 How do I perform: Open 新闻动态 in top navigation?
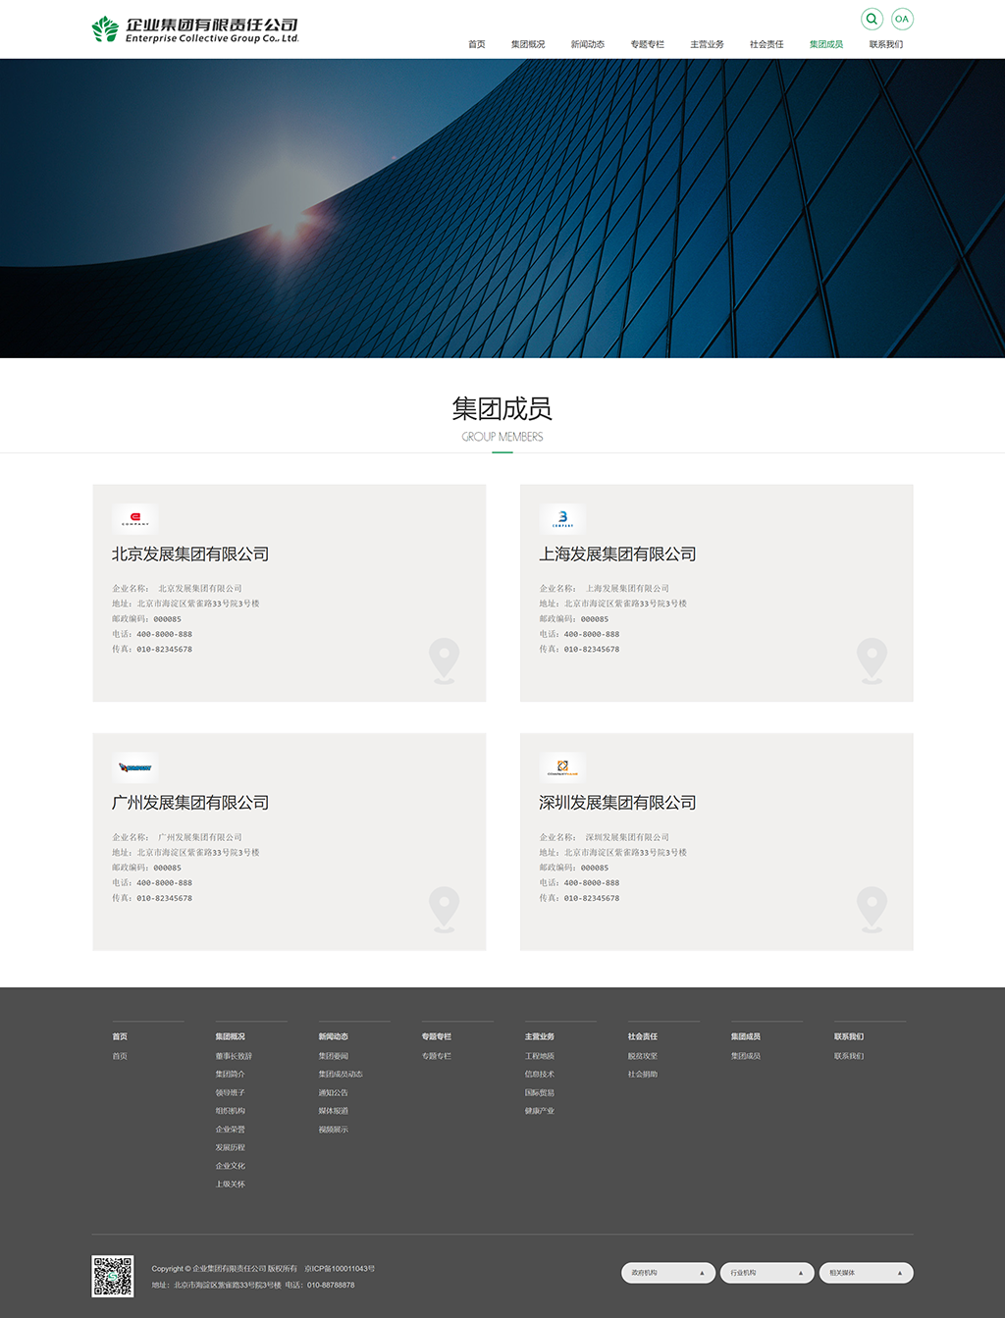click(588, 44)
